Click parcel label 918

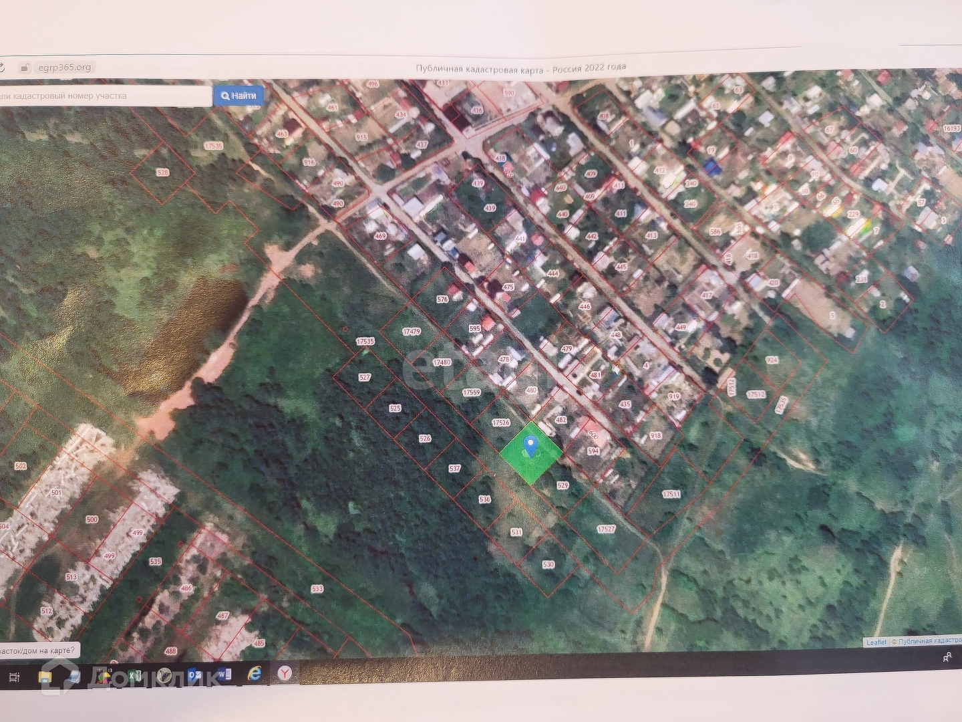point(655,435)
